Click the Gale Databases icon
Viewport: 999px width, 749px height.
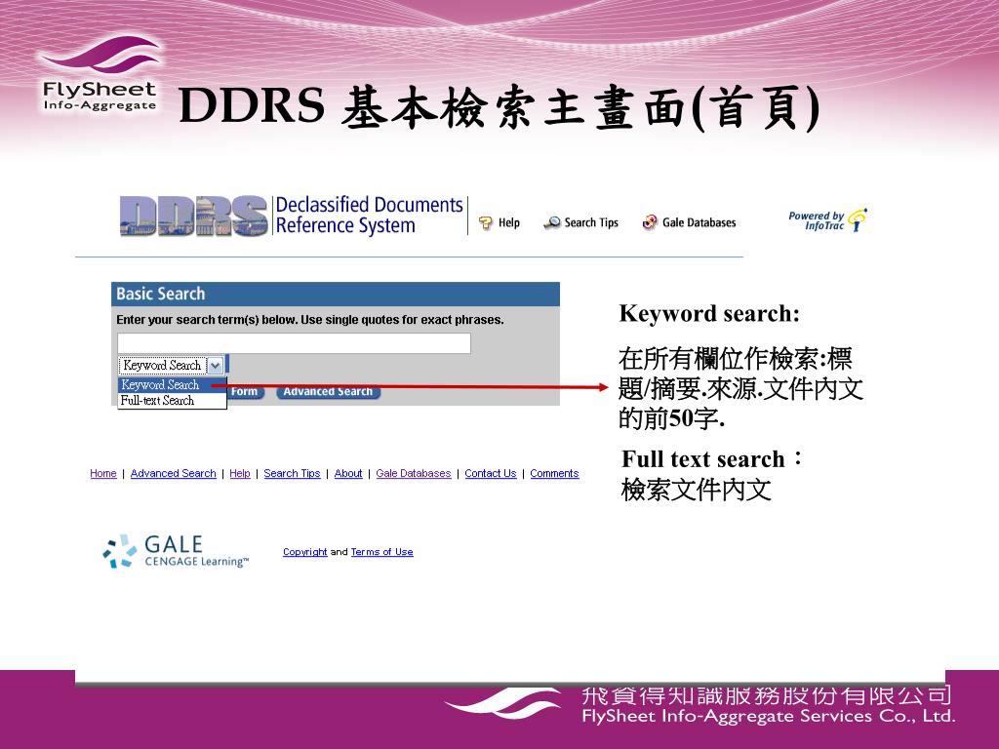click(x=650, y=222)
